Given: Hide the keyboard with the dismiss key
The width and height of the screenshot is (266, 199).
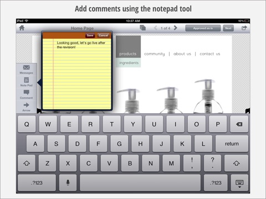Looking at the screenshot, I should 239,183.
